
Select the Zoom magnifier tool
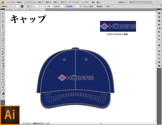pyautogui.click(x=3, y=87)
